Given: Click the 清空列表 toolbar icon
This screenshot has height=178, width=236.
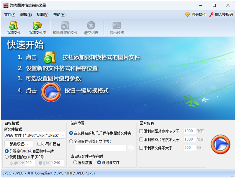Looking at the screenshot, I should [x=91, y=25].
